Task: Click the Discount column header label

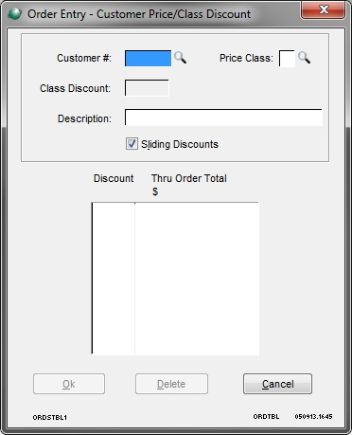Action: point(114,178)
